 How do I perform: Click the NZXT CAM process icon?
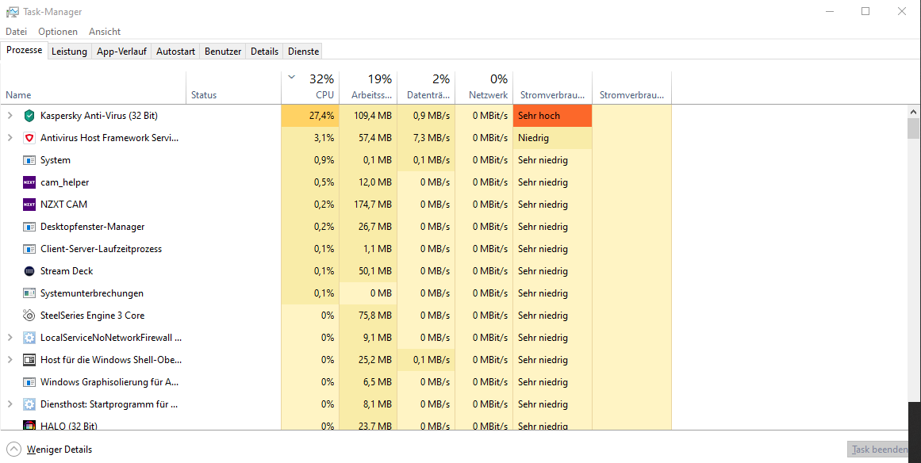29,205
